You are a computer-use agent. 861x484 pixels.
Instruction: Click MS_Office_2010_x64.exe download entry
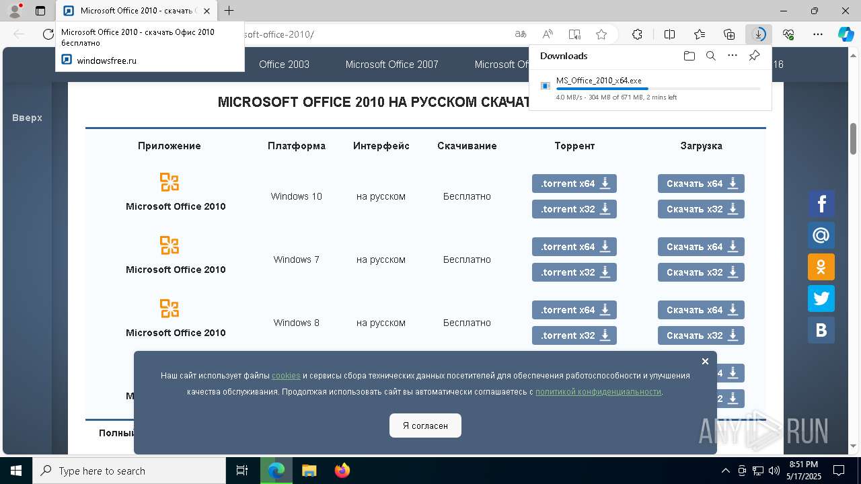[650, 89]
